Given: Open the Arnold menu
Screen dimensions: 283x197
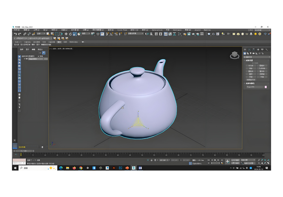Looking at the screenshot, I should click(x=198, y=30).
